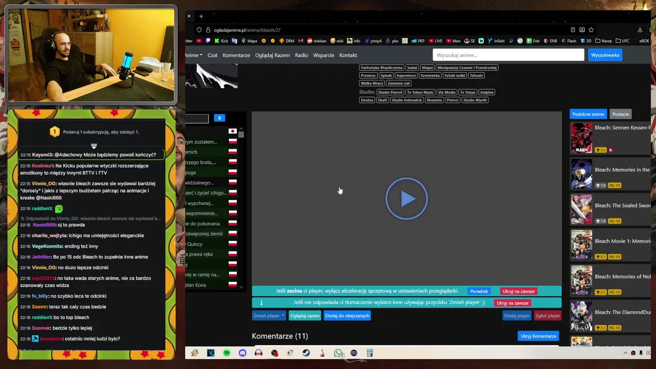This screenshot has width=656, height=369.
Task: Open Bleach: The DiamondDust thumbnail
Action: (582, 316)
